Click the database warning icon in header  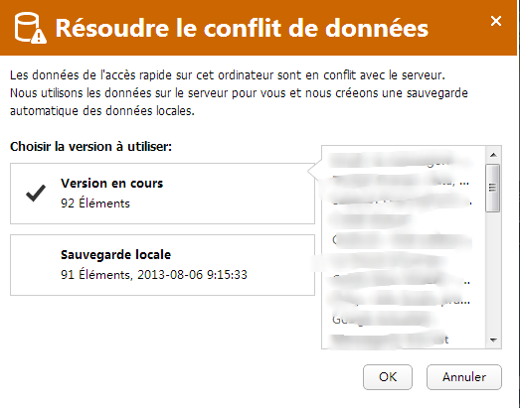tap(31, 28)
